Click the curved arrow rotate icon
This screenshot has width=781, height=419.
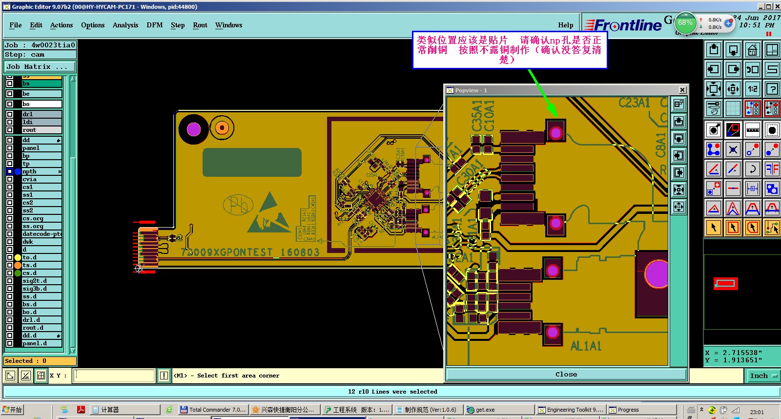pos(753,169)
